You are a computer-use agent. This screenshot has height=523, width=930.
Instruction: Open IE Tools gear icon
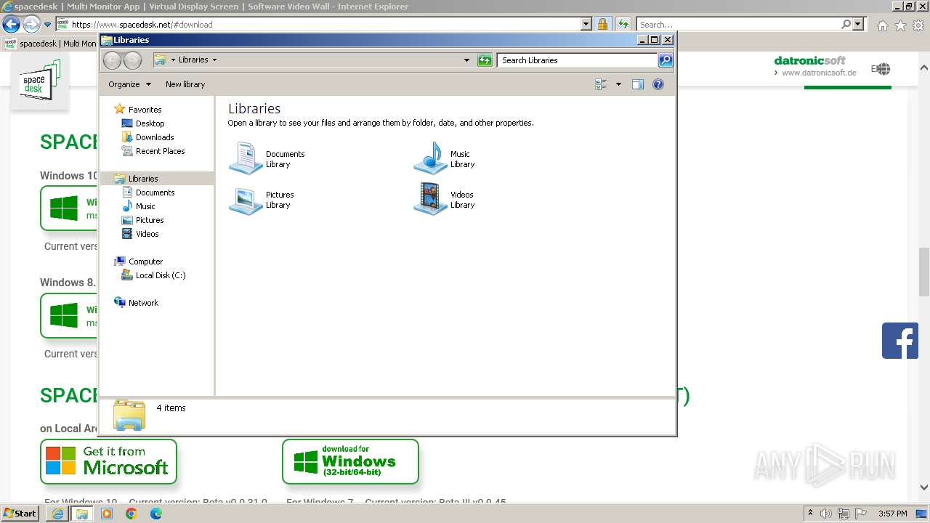(918, 25)
